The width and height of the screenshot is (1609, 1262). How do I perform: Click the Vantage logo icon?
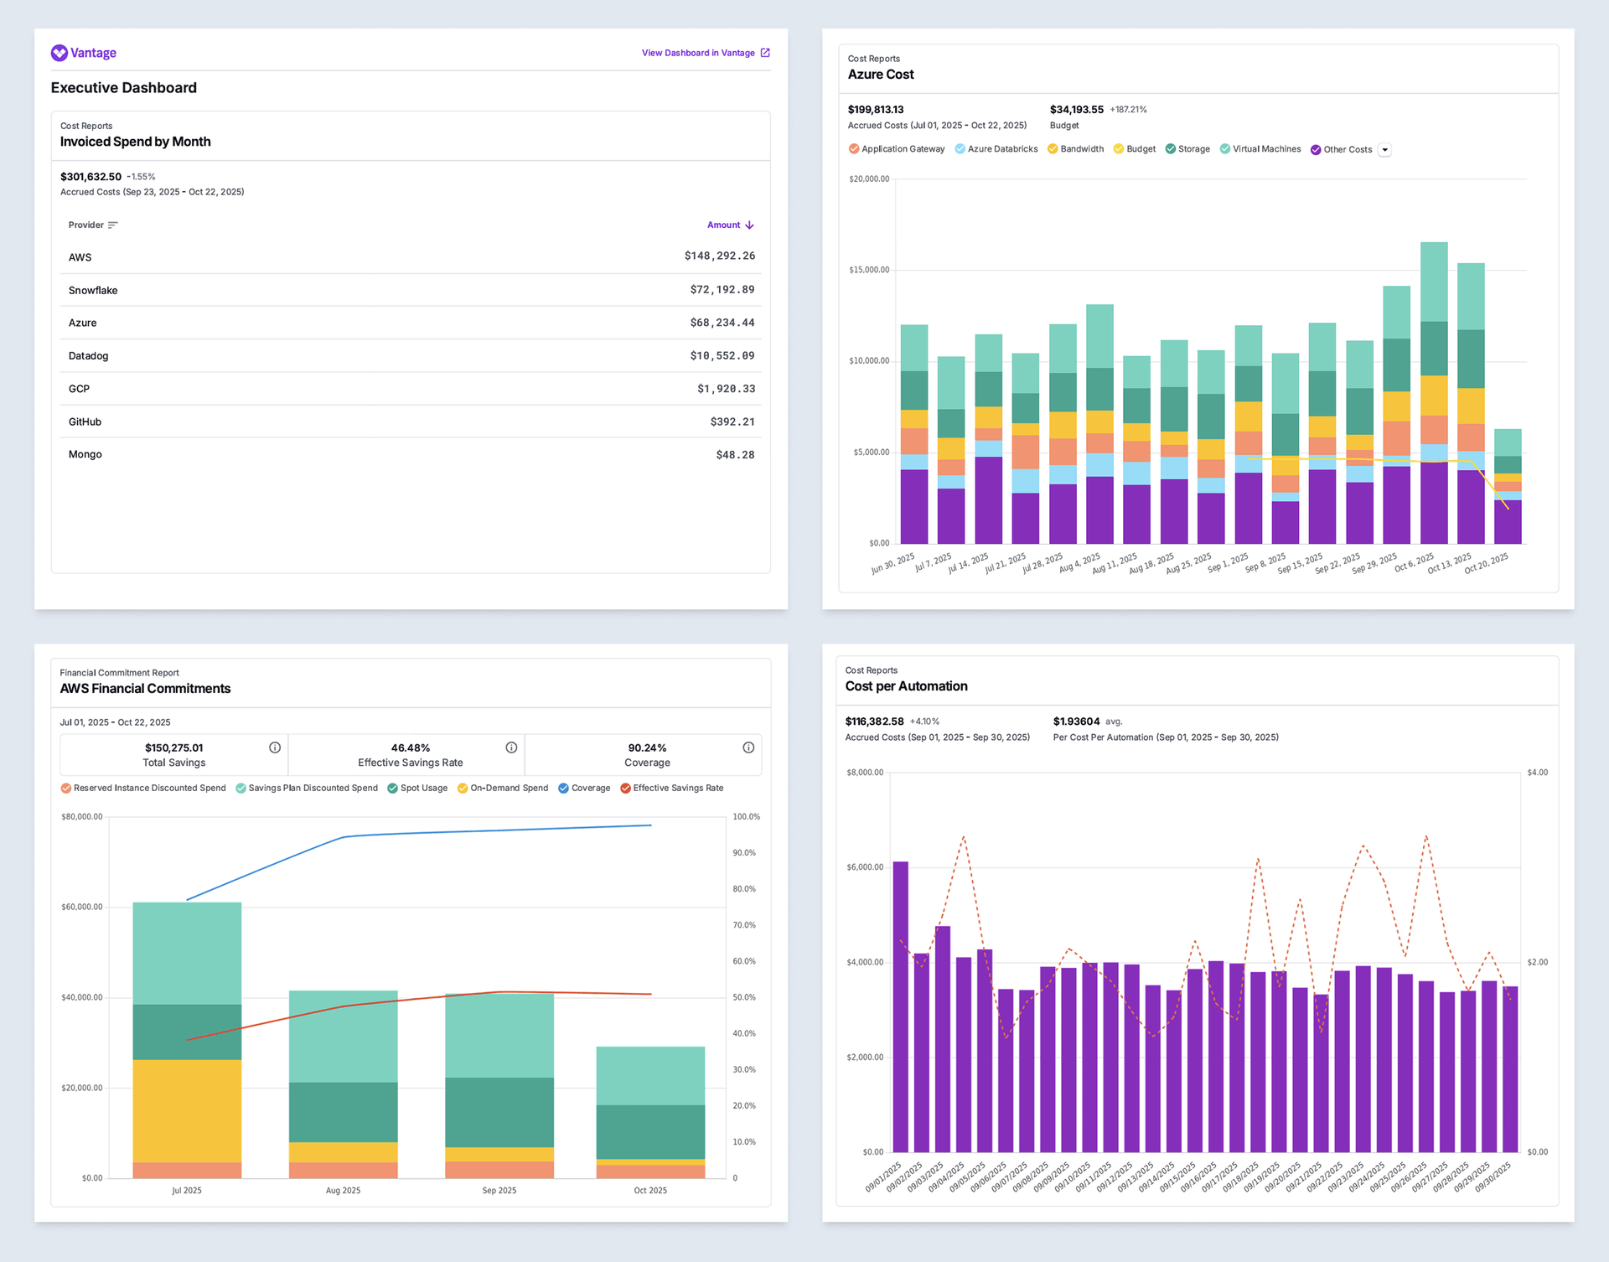pyautogui.click(x=59, y=53)
